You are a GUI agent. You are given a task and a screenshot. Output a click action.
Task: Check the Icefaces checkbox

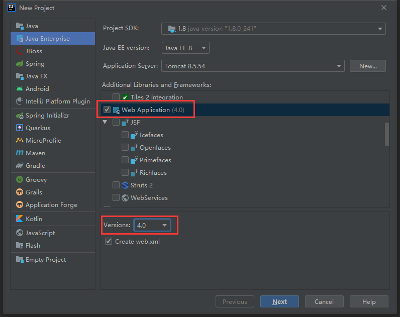[x=125, y=135]
